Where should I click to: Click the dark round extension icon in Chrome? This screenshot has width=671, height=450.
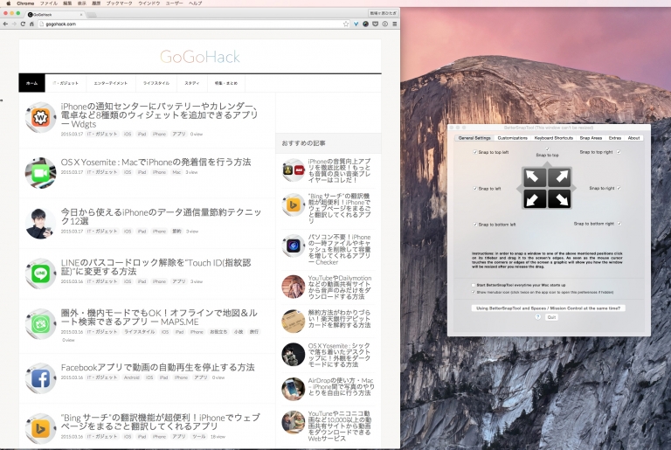(x=365, y=24)
